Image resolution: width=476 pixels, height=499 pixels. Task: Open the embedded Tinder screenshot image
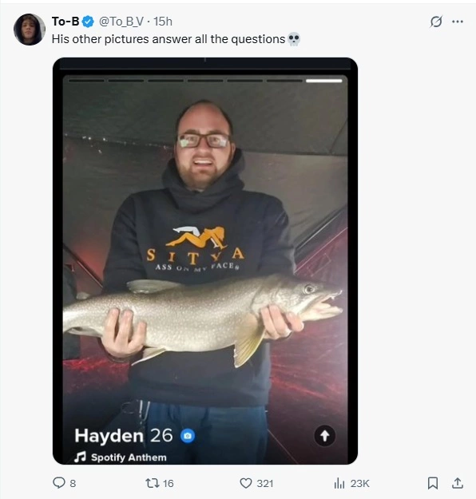[x=205, y=260]
